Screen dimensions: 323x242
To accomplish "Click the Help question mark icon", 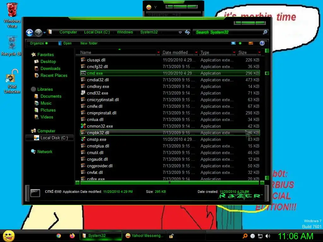I will (x=262, y=43).
